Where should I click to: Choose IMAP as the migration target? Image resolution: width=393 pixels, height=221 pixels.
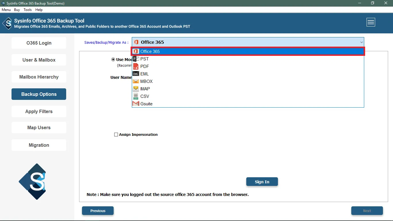pos(248,89)
